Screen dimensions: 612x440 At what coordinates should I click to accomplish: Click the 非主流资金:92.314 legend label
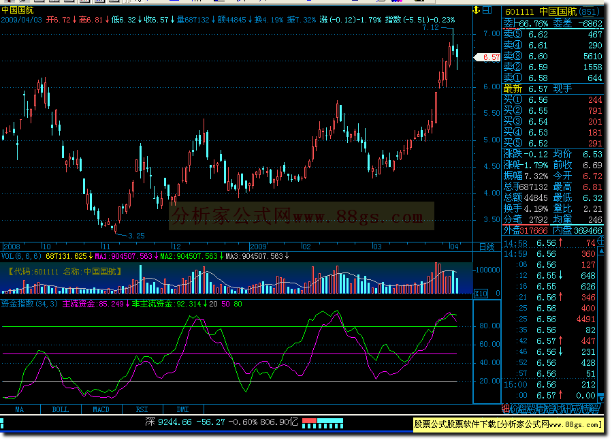click(166, 304)
